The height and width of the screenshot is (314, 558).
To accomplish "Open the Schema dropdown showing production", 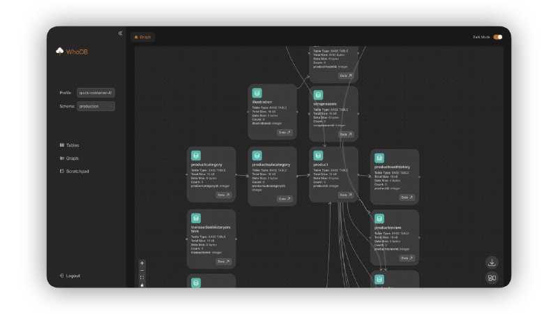I will tap(96, 106).
